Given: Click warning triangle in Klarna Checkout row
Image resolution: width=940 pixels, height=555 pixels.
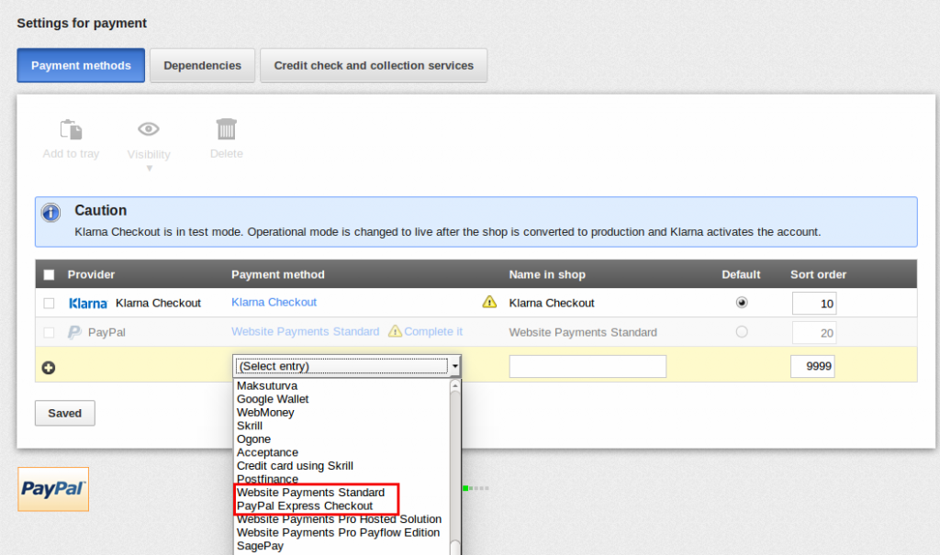Looking at the screenshot, I should click(489, 302).
